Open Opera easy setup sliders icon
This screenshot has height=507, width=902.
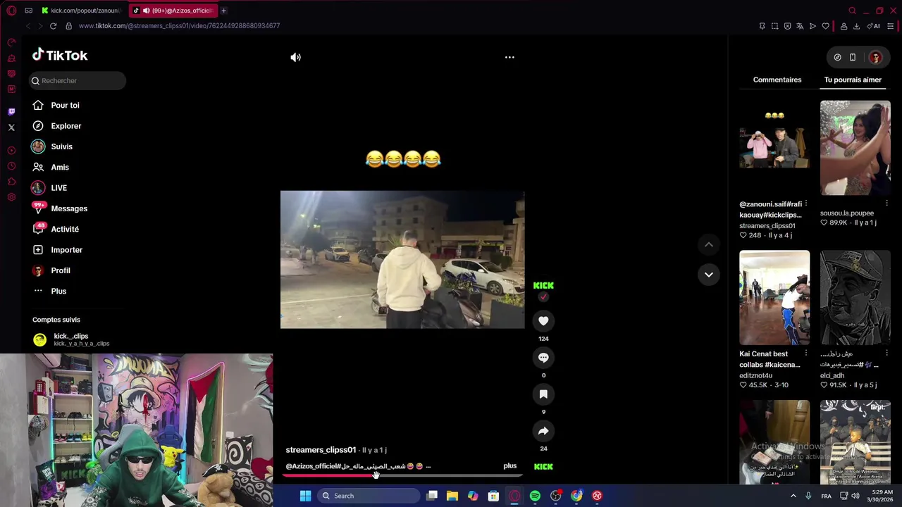(891, 26)
